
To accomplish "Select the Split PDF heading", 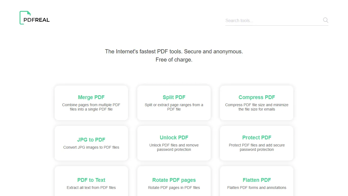I will click(x=174, y=97).
